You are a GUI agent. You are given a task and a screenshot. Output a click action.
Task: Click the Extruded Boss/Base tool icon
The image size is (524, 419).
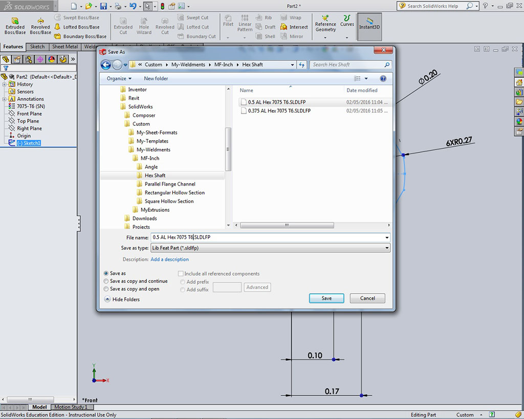coord(15,21)
